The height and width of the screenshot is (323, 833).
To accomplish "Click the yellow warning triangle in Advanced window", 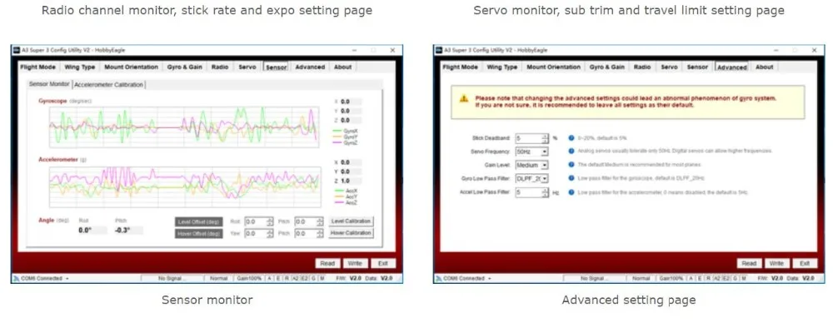I will tap(464, 98).
